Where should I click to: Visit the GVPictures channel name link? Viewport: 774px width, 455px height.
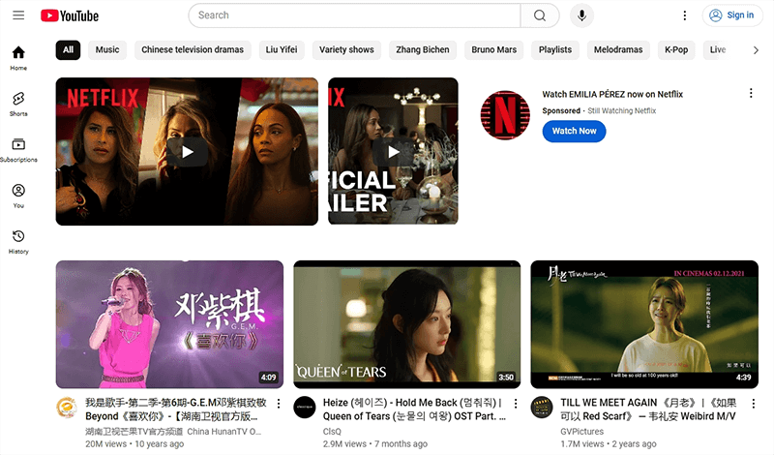(x=581, y=432)
